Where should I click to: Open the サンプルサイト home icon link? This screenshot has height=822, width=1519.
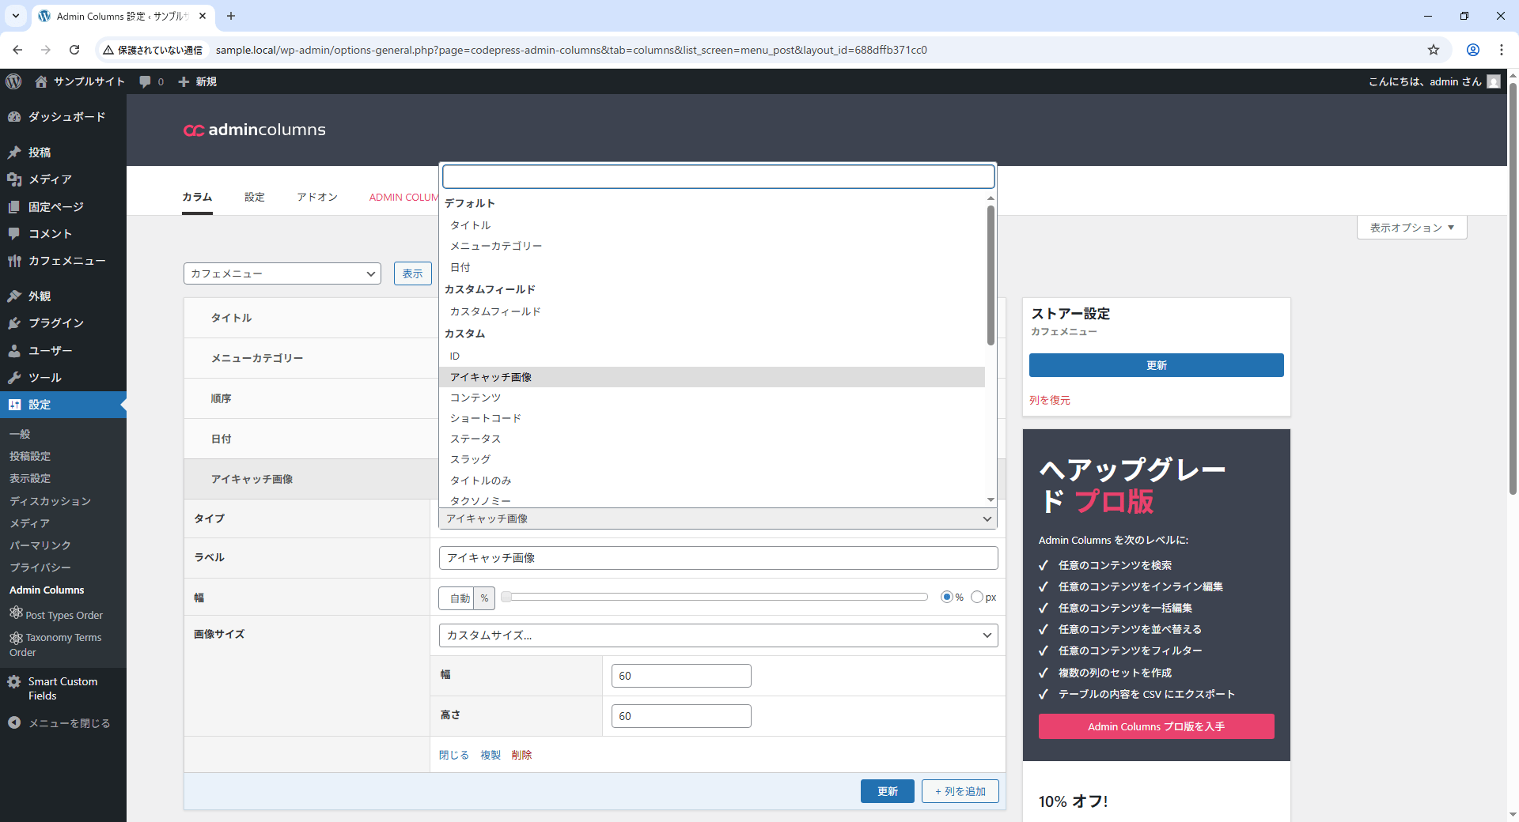coord(41,81)
